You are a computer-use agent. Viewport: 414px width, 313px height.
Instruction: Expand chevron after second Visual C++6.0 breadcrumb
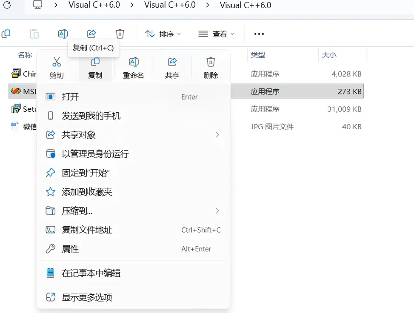[x=208, y=5]
